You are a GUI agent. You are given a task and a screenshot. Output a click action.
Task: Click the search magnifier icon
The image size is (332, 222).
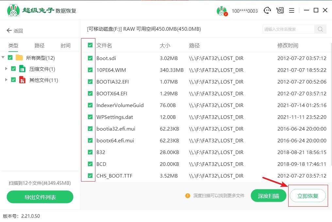click(320, 29)
